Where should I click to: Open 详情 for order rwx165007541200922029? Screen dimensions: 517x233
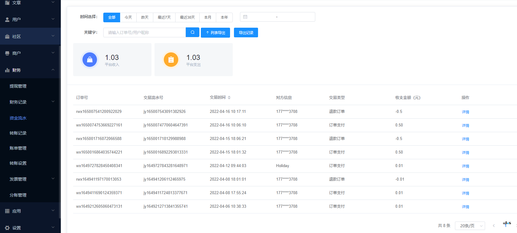466,112
